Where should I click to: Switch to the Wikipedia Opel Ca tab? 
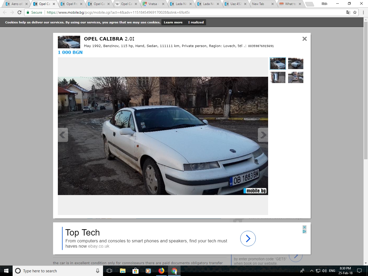pos(126,4)
